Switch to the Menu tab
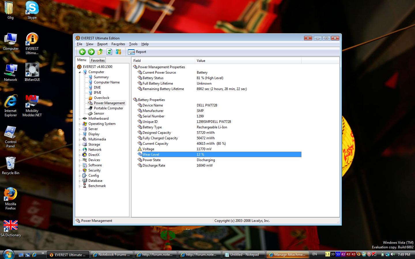This screenshot has width=415, height=259. point(82,60)
